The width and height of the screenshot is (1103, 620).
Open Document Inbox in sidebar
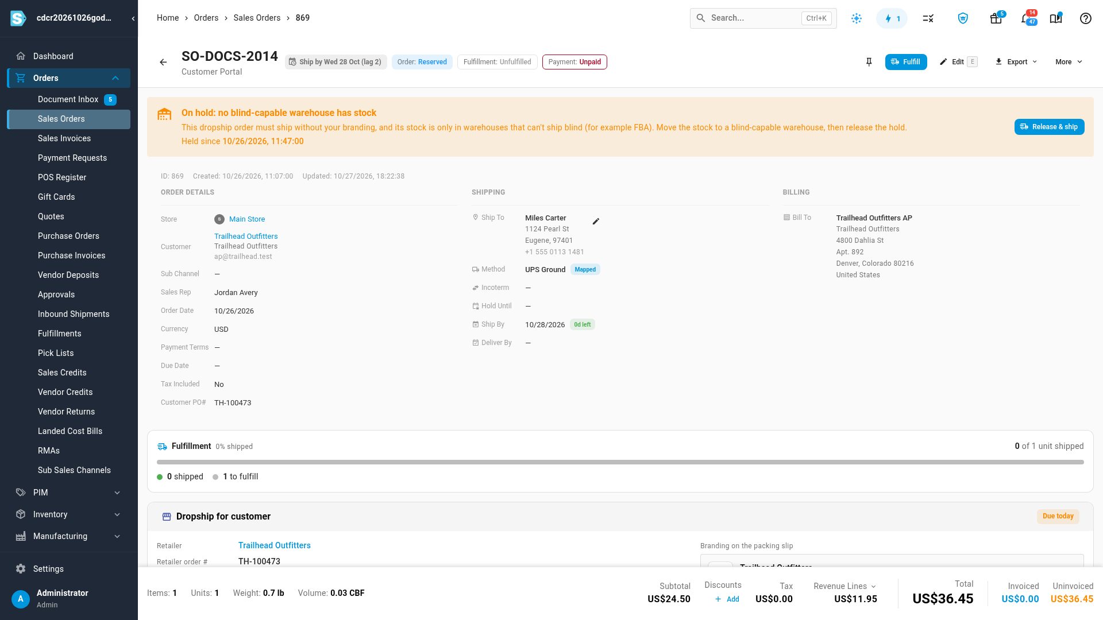[x=68, y=99]
